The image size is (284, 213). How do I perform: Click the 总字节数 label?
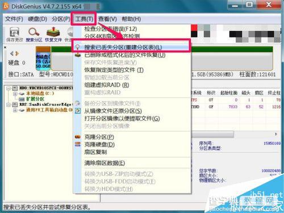(208, 170)
